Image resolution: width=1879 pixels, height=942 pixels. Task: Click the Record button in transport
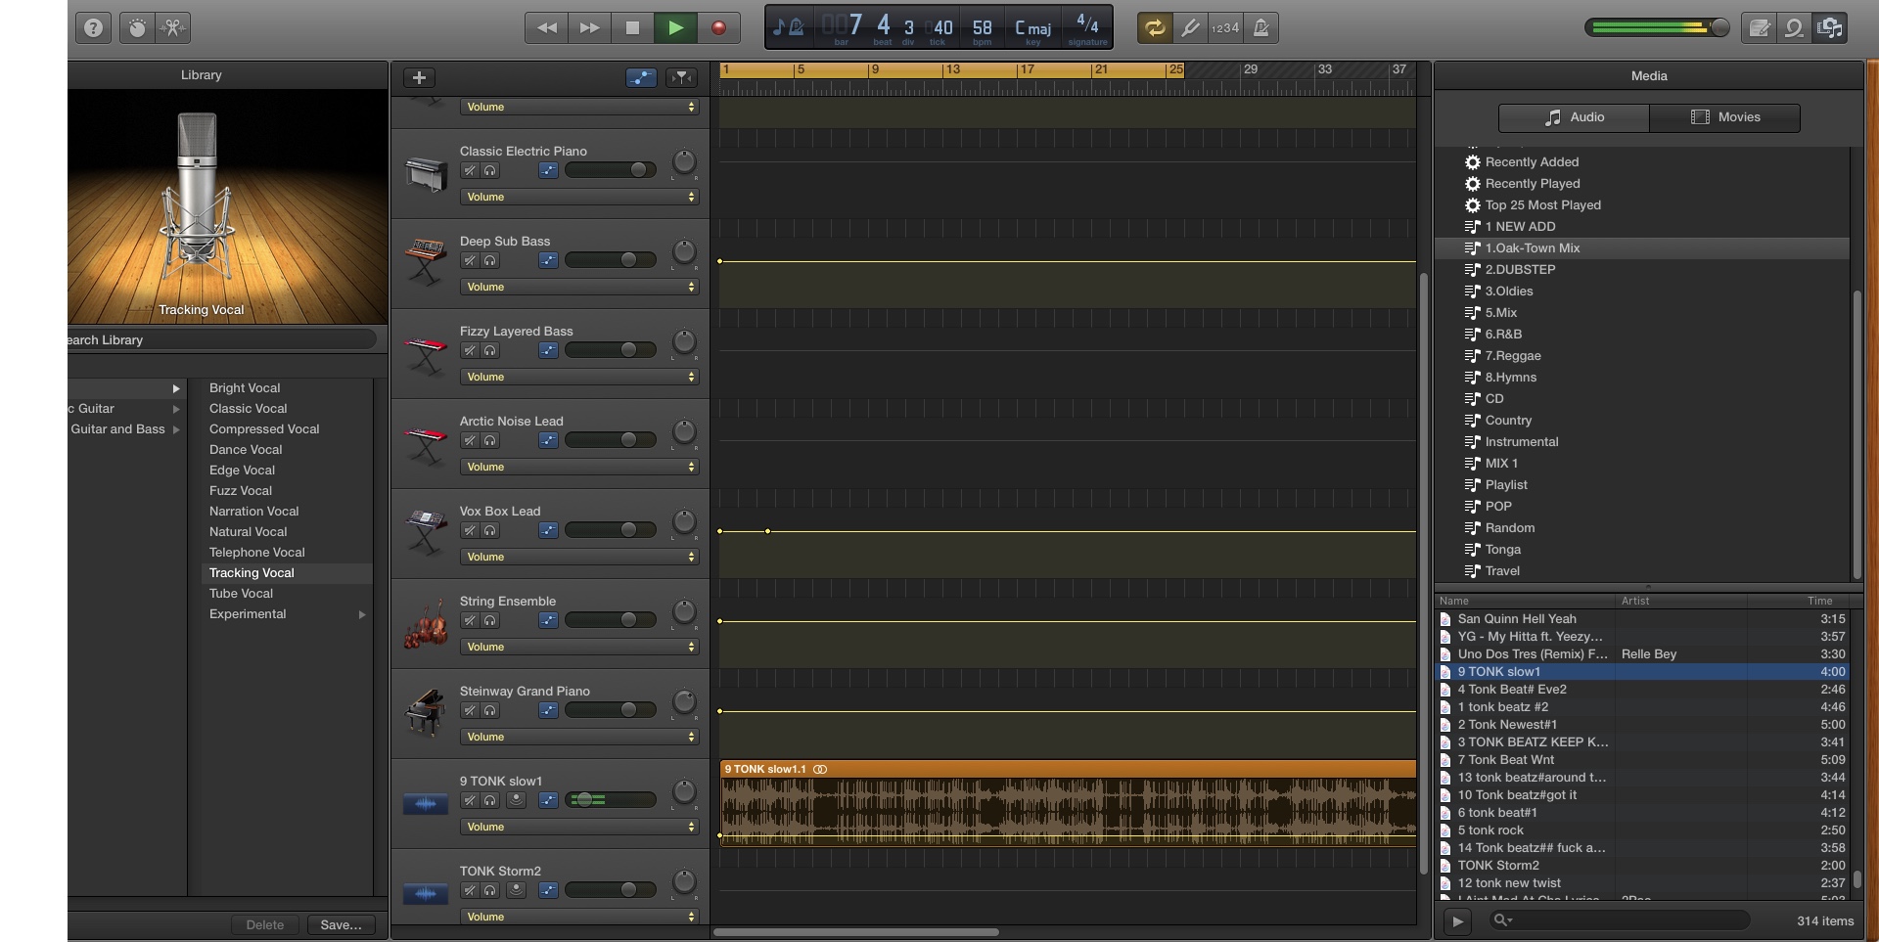point(718,28)
